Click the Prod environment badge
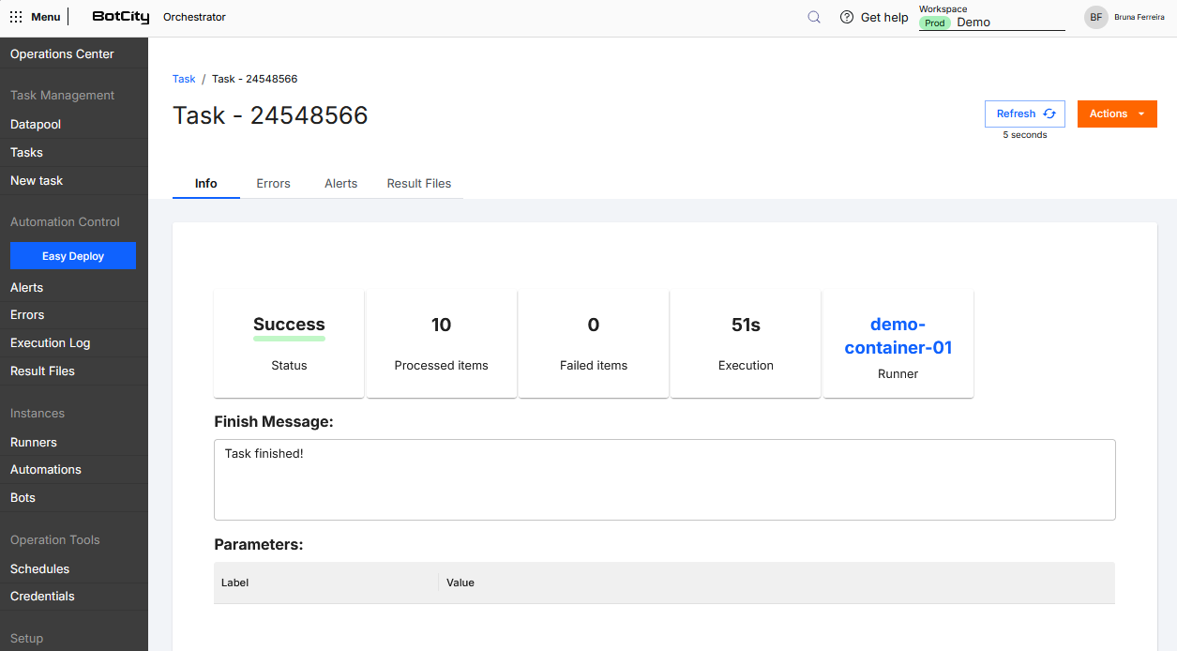Viewport: 1177px width, 651px height. pyautogui.click(x=935, y=23)
